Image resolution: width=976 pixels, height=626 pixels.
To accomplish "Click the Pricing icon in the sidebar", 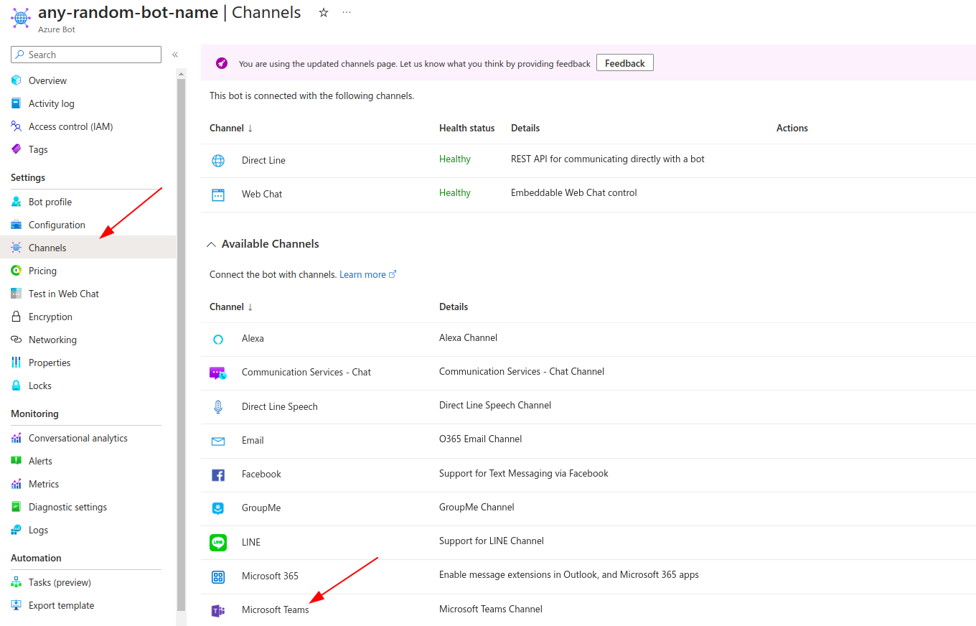I will click(17, 271).
